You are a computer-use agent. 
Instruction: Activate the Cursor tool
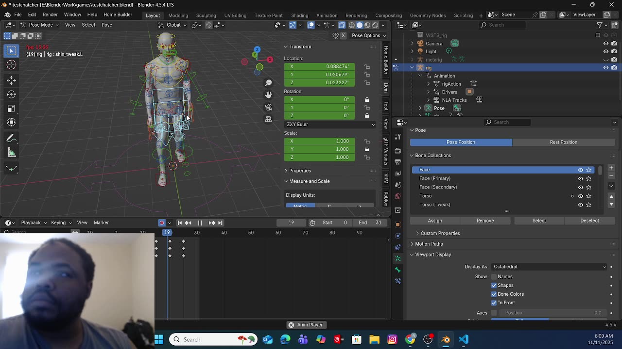pyautogui.click(x=11, y=65)
